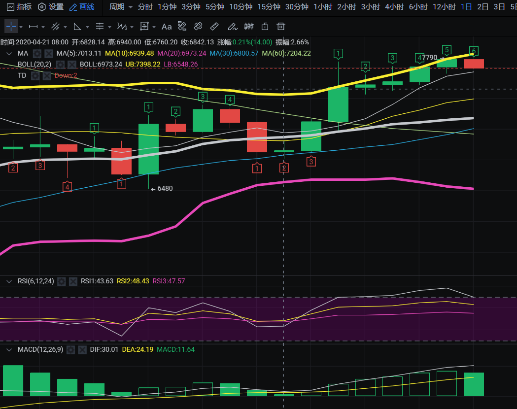Screen dimensions: 517x409
Task: Click the lock drawings icon
Action: click(265, 26)
